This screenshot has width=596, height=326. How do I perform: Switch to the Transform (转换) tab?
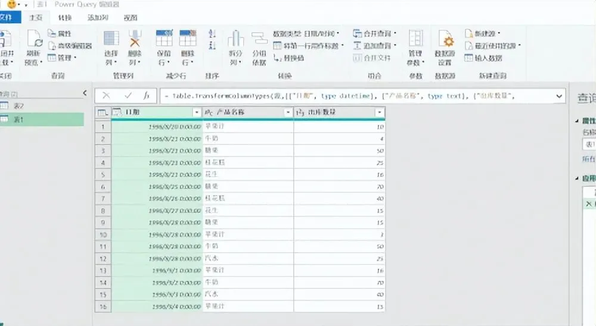[x=65, y=17]
